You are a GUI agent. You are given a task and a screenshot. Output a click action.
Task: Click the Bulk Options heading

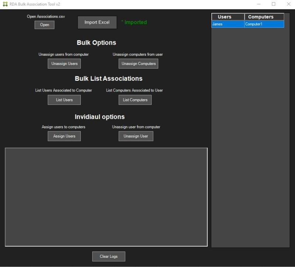tap(96, 43)
